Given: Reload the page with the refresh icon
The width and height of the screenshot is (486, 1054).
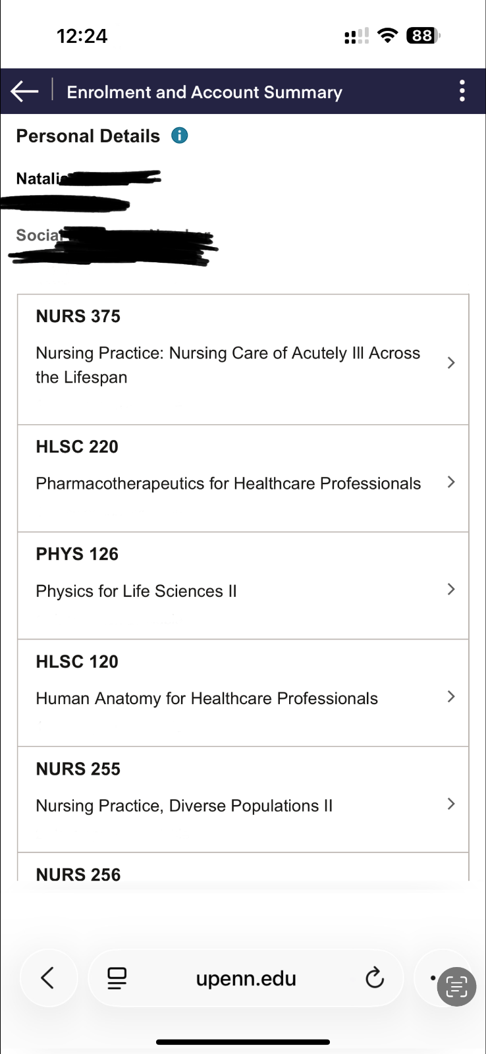Looking at the screenshot, I should [x=375, y=978].
